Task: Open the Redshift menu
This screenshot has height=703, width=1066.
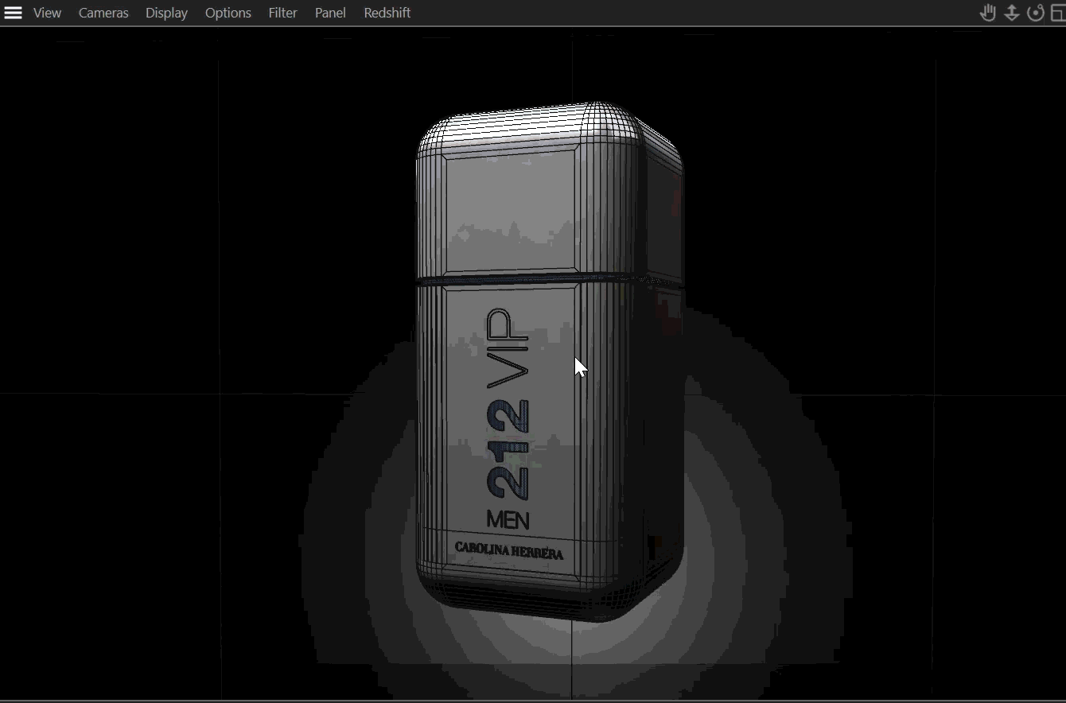Action: coord(387,13)
